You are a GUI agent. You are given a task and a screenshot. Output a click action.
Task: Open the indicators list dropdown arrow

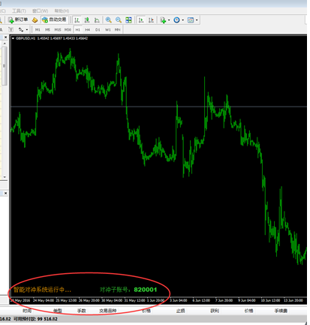click(169, 20)
